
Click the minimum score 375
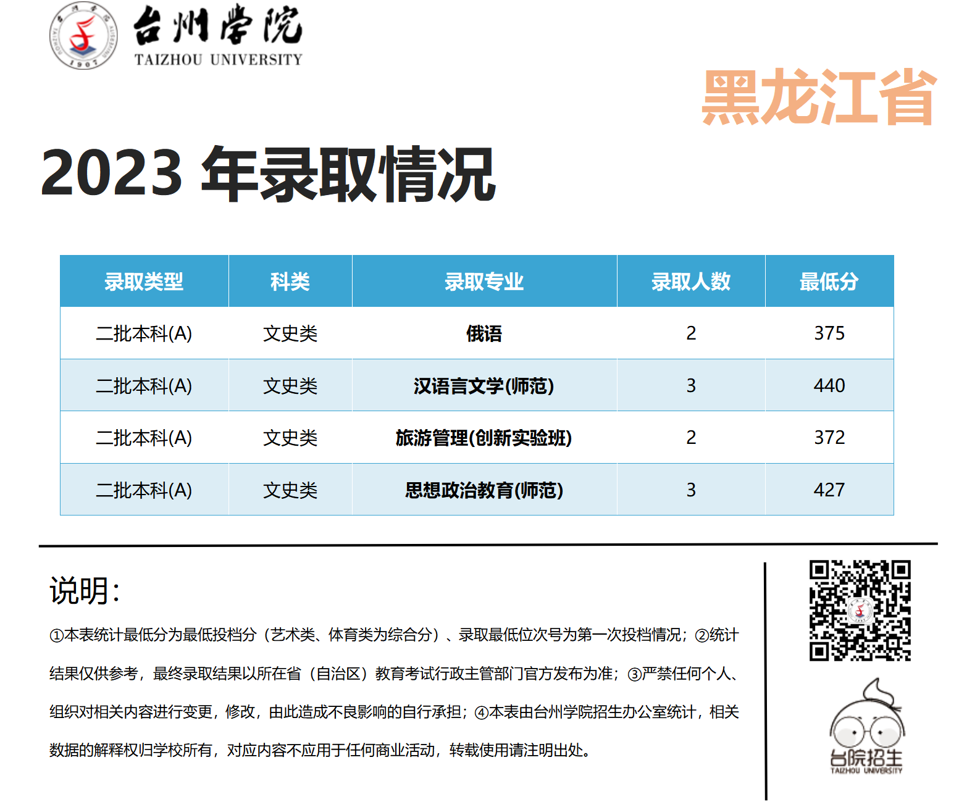point(829,333)
